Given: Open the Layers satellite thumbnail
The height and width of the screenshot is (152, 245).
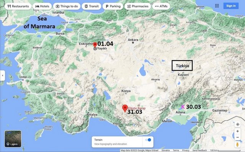Looking at the screenshot, I should click(13, 139).
